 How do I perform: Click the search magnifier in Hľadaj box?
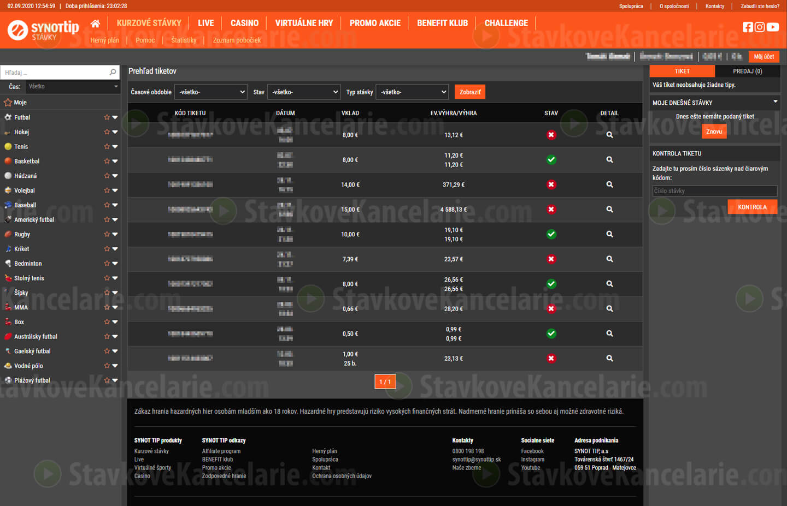pyautogui.click(x=113, y=72)
